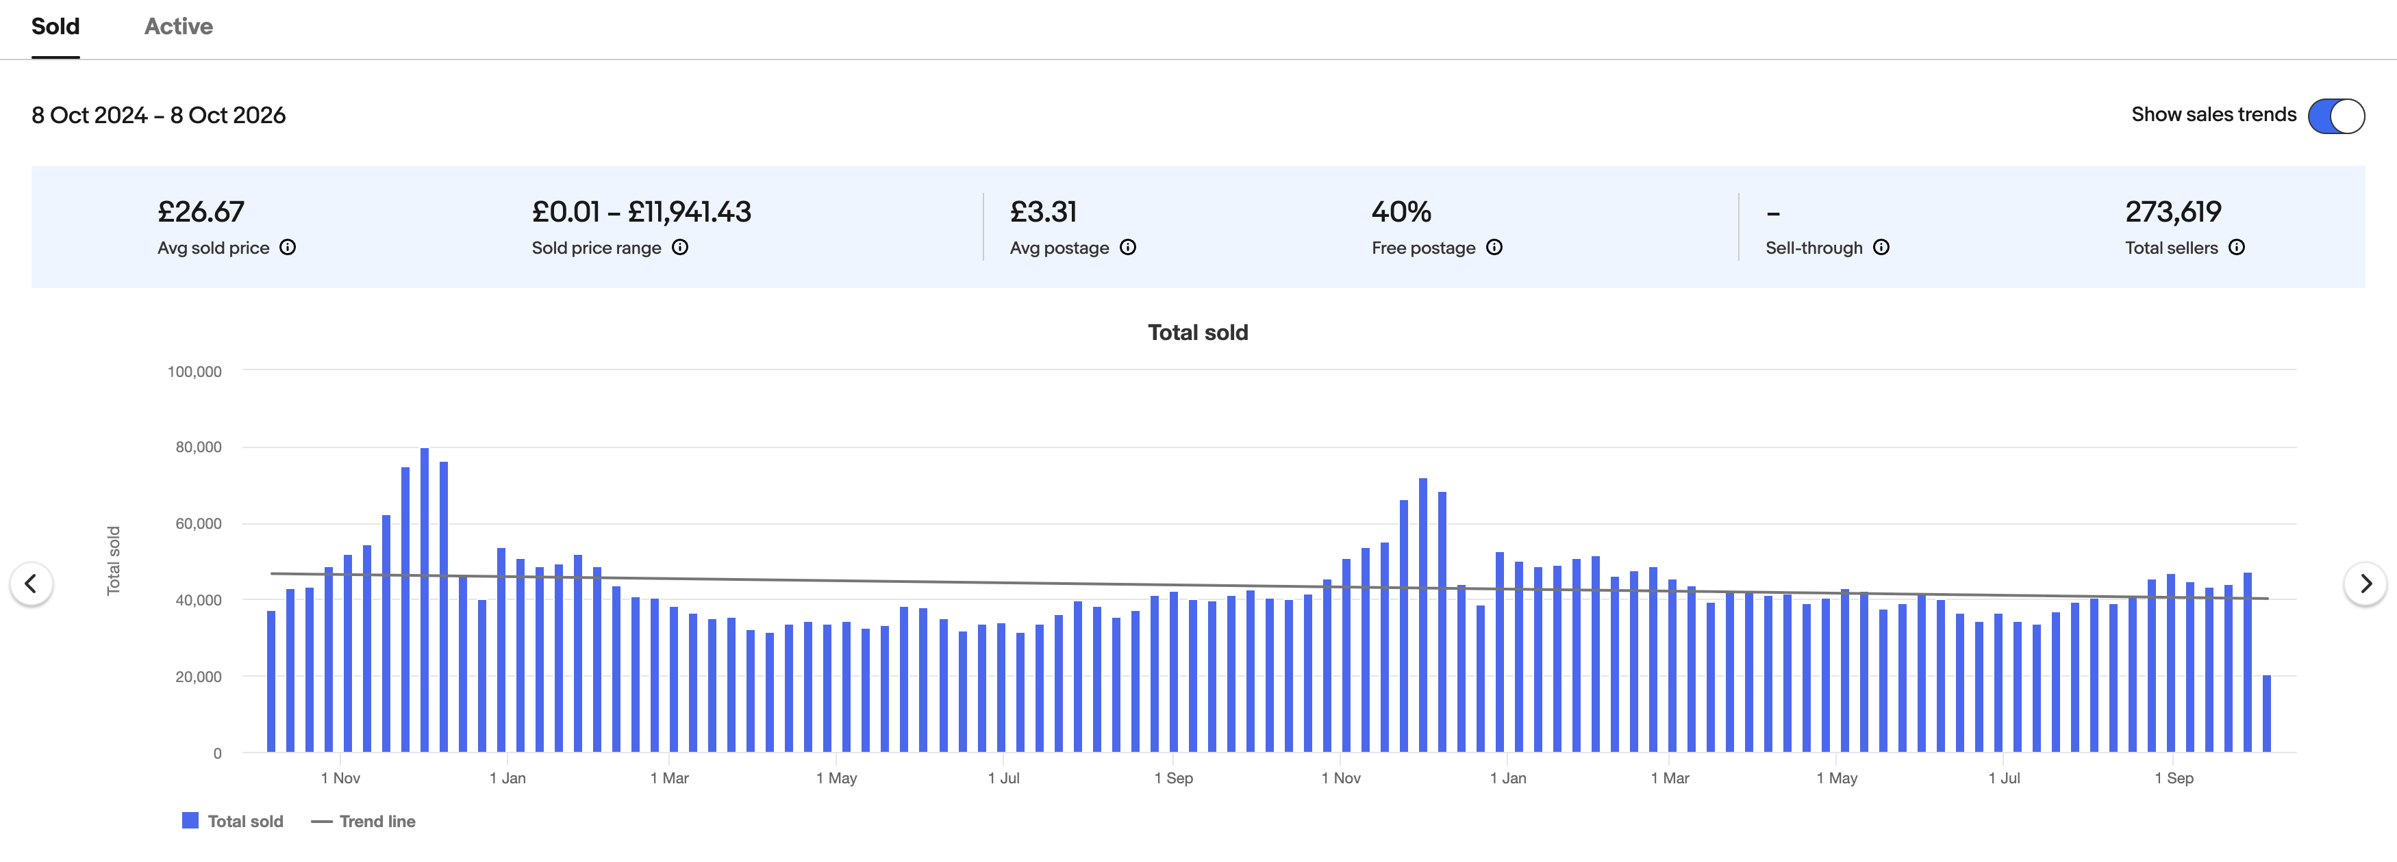Viewport: 2397px width, 862px height.
Task: Go to previous chart with left arrow
Action: [31, 584]
